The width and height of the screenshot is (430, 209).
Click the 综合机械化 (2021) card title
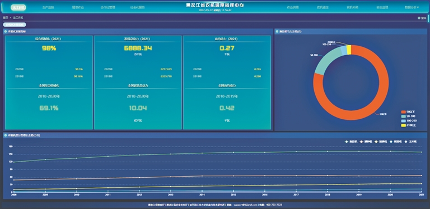click(x=48, y=39)
